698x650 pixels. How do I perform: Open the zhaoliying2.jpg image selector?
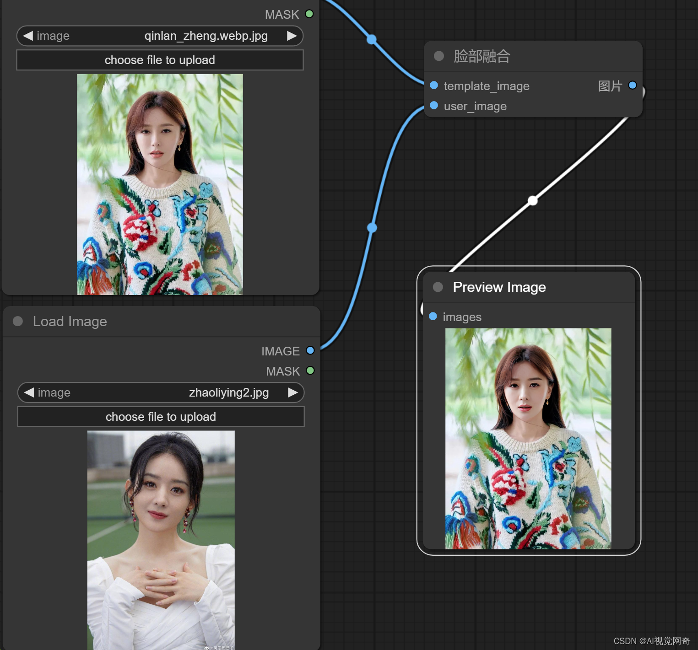pyautogui.click(x=161, y=392)
